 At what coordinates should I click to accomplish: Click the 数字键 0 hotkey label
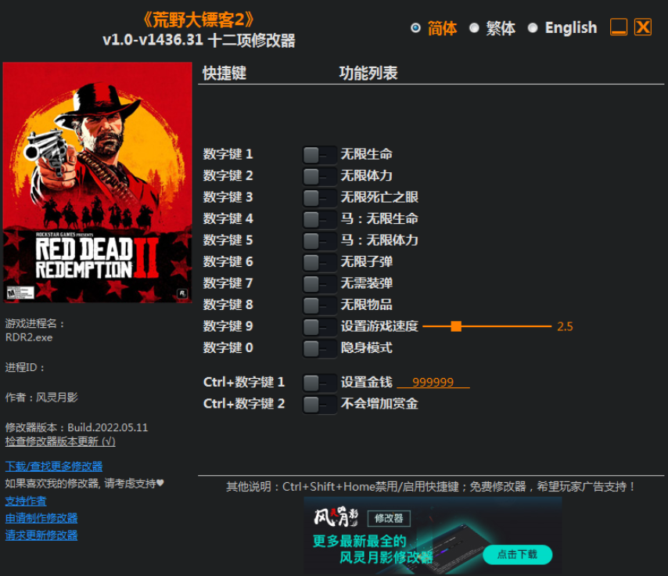point(228,347)
